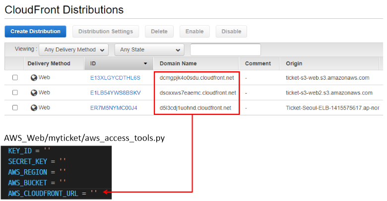
Task: Focus the distribution filter search field
Action: click(225, 50)
